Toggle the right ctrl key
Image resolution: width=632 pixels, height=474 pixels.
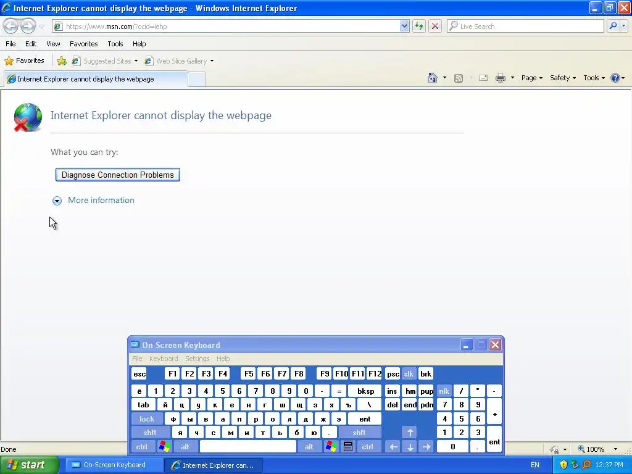click(368, 447)
